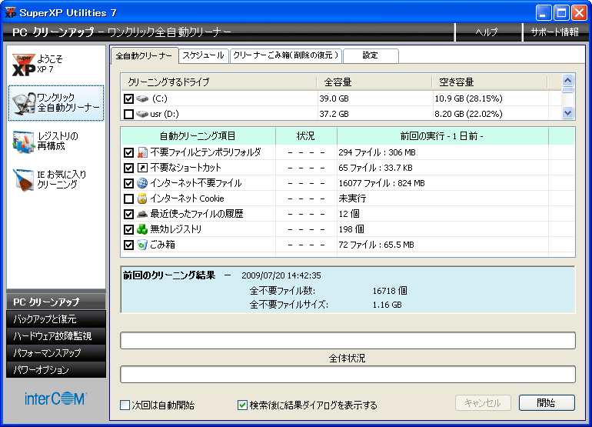Click the 全体状況 progress bar
The width and height of the screenshot is (592, 427).
(348, 375)
